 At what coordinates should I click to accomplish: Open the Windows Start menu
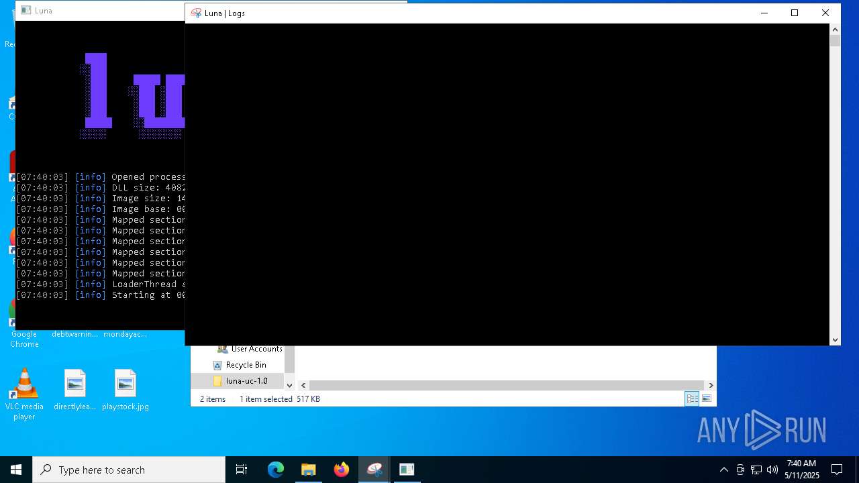[16, 470]
